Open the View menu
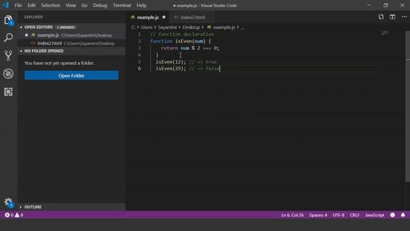Screen dimensions: 410x231 (x=70, y=5)
